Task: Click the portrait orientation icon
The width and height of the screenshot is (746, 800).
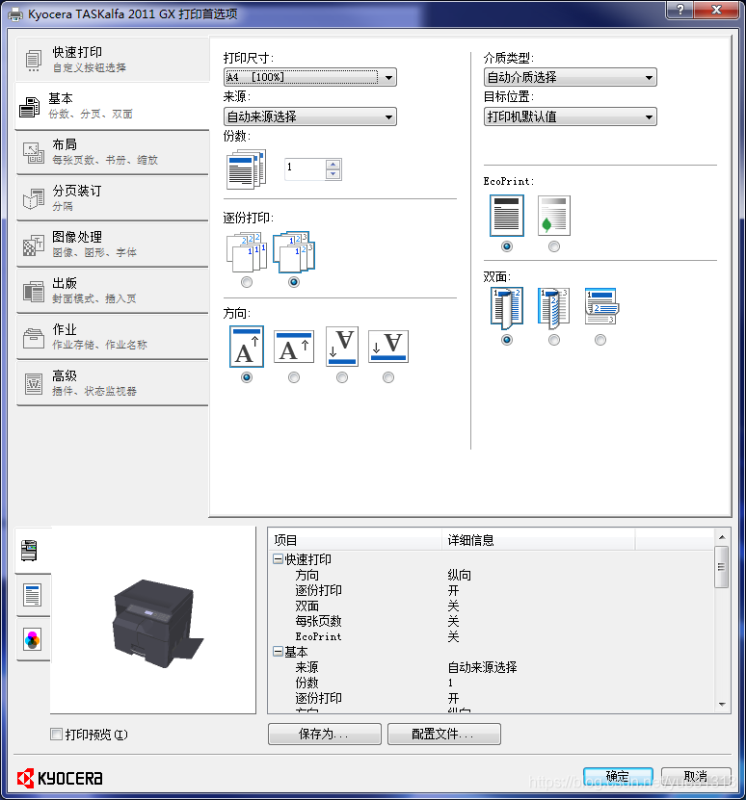Action: tap(247, 347)
